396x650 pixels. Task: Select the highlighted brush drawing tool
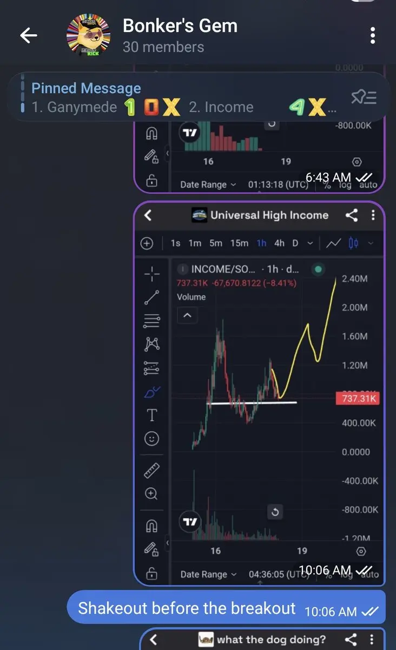(152, 392)
